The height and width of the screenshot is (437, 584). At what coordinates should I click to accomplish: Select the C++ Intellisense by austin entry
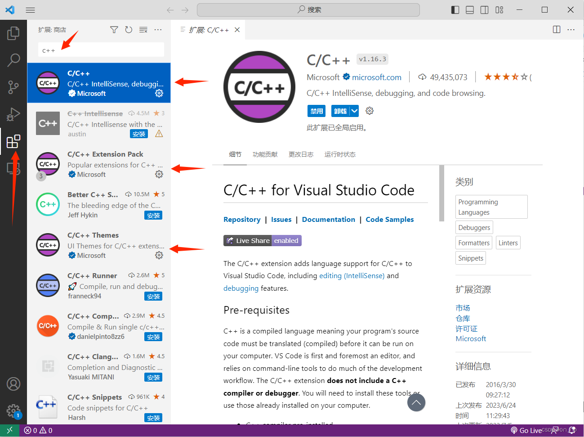click(x=99, y=123)
